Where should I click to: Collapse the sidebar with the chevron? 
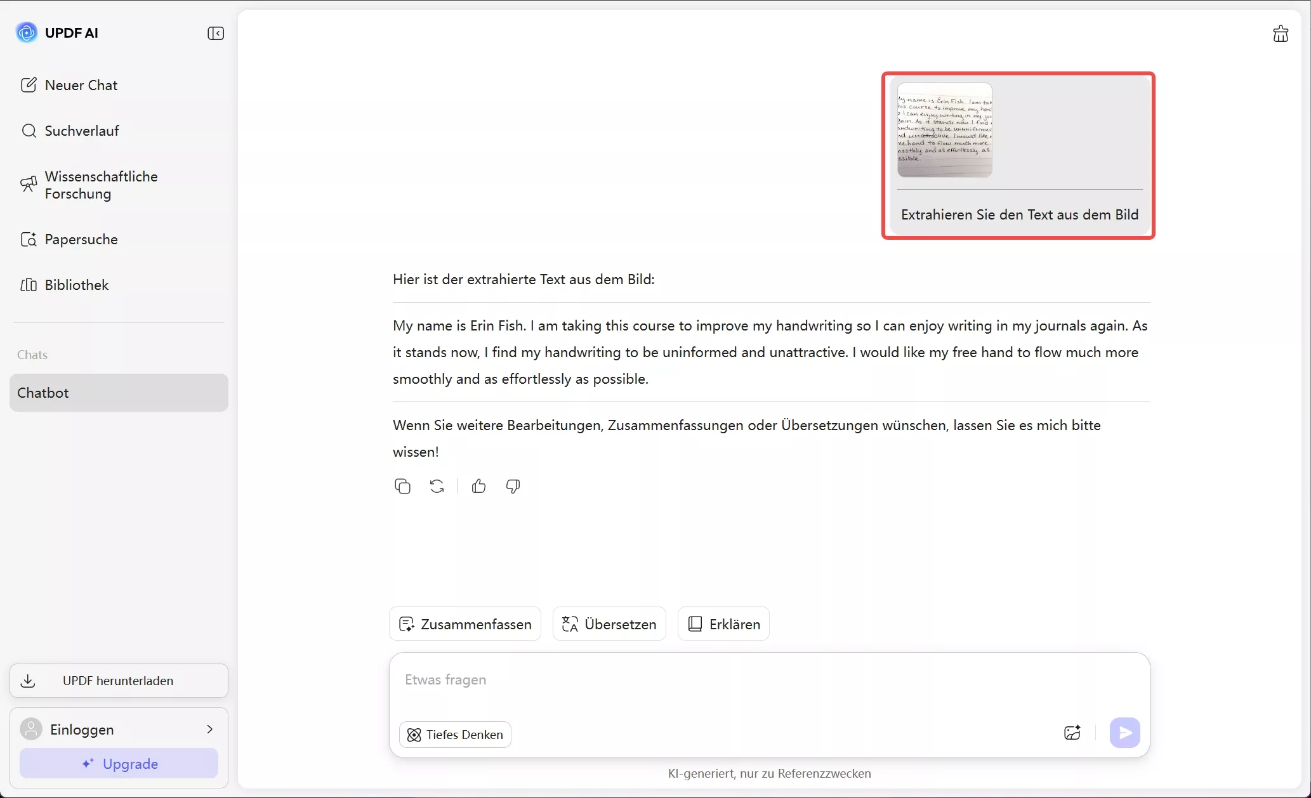click(x=216, y=33)
